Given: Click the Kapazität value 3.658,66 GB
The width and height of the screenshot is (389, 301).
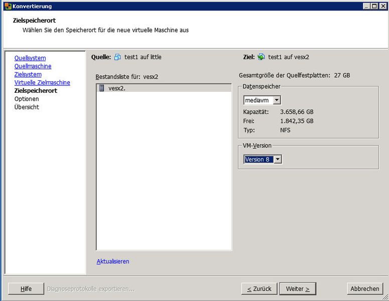Looking at the screenshot, I should [297, 112].
